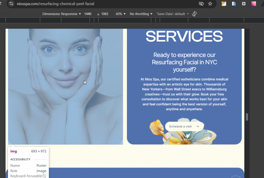Click the 'At Nios Spa, our certified estheticians' paragraph

point(184,94)
